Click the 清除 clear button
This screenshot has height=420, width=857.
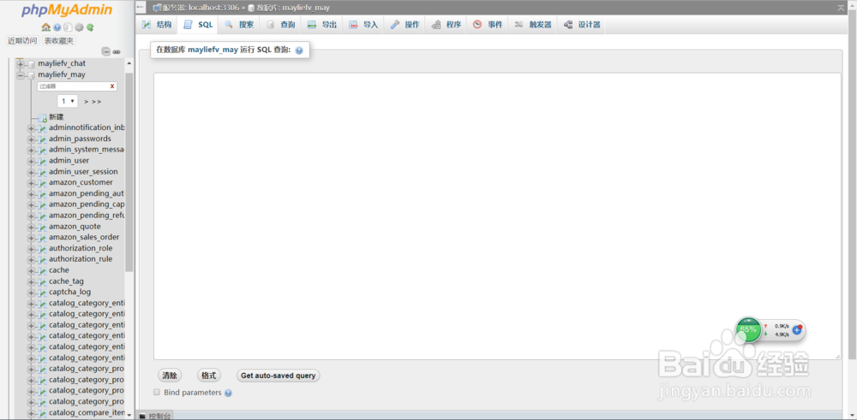click(x=170, y=376)
